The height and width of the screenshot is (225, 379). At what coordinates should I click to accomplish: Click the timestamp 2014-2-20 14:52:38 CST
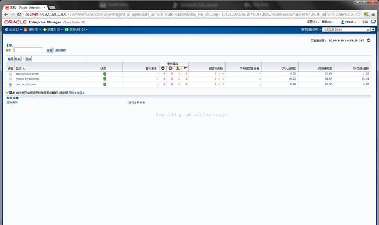[x=346, y=41]
